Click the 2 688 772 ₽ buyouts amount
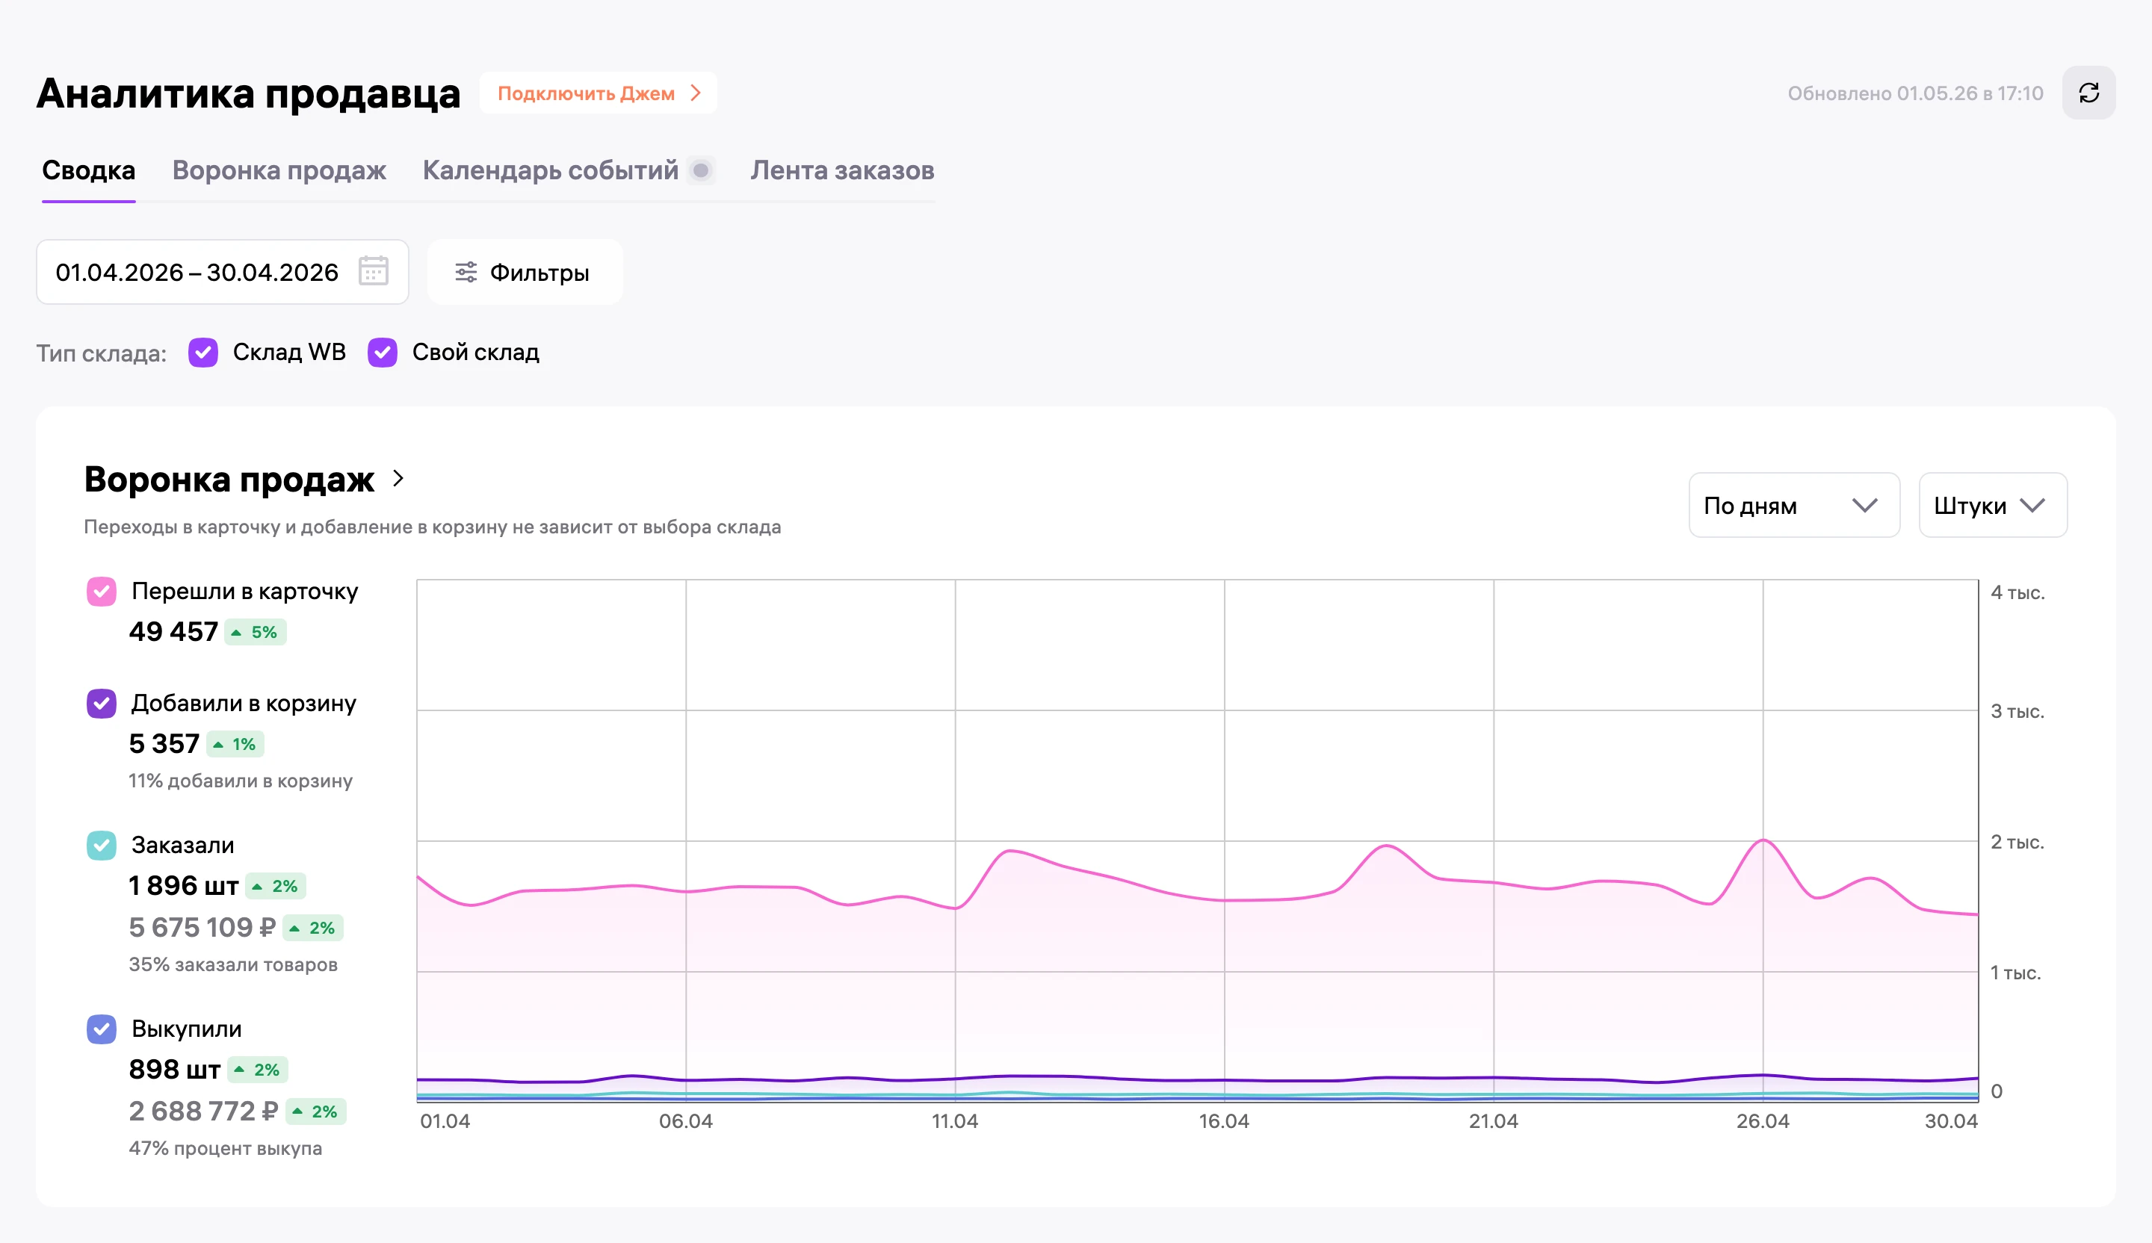This screenshot has width=2152, height=1243. point(203,1111)
